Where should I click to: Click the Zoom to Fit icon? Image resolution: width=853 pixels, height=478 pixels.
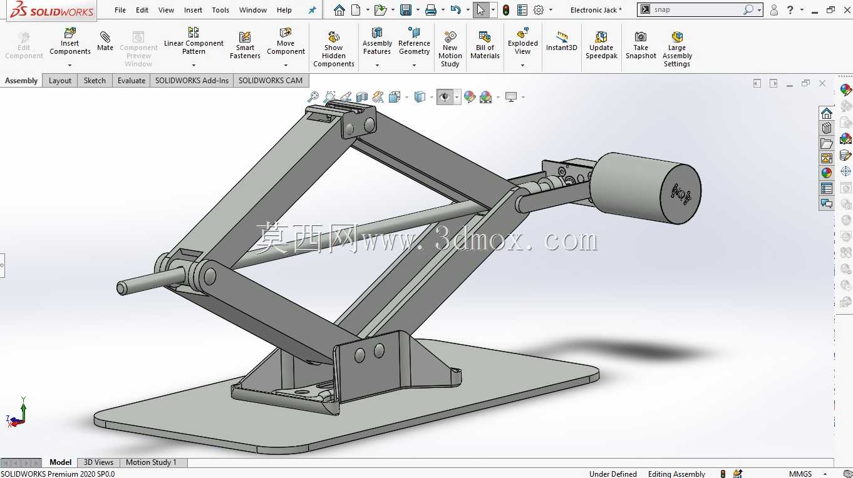pos(313,97)
